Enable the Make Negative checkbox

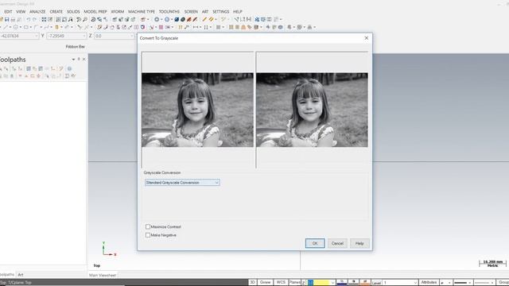(148, 235)
